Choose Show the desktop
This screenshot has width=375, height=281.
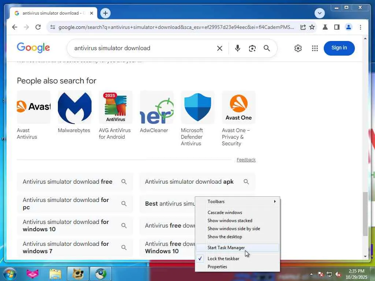point(237,237)
